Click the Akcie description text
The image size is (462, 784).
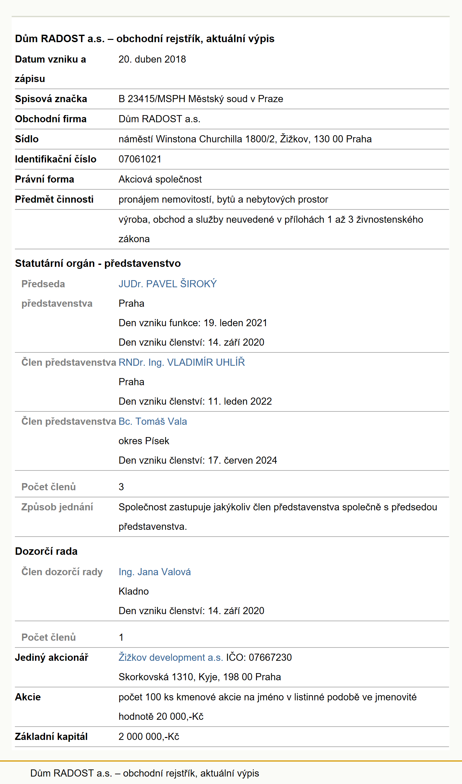(x=268, y=707)
